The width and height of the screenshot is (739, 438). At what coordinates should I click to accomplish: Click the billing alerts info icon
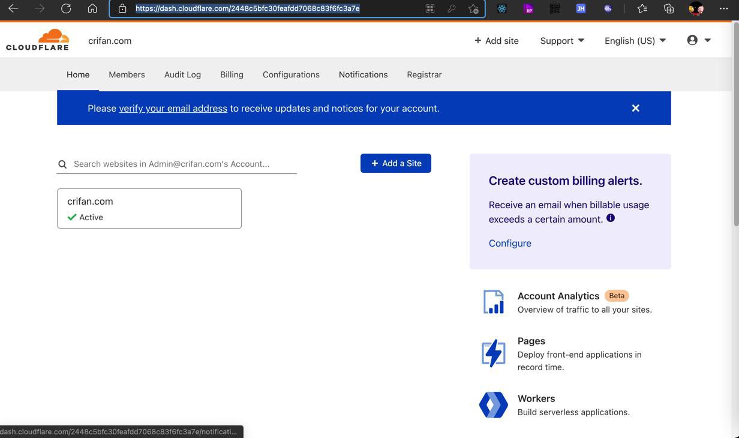pyautogui.click(x=611, y=218)
